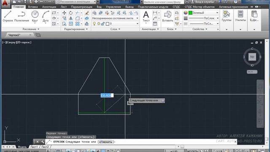Expand the Блок panel
Screen dimensions: 270x152
[172, 29]
